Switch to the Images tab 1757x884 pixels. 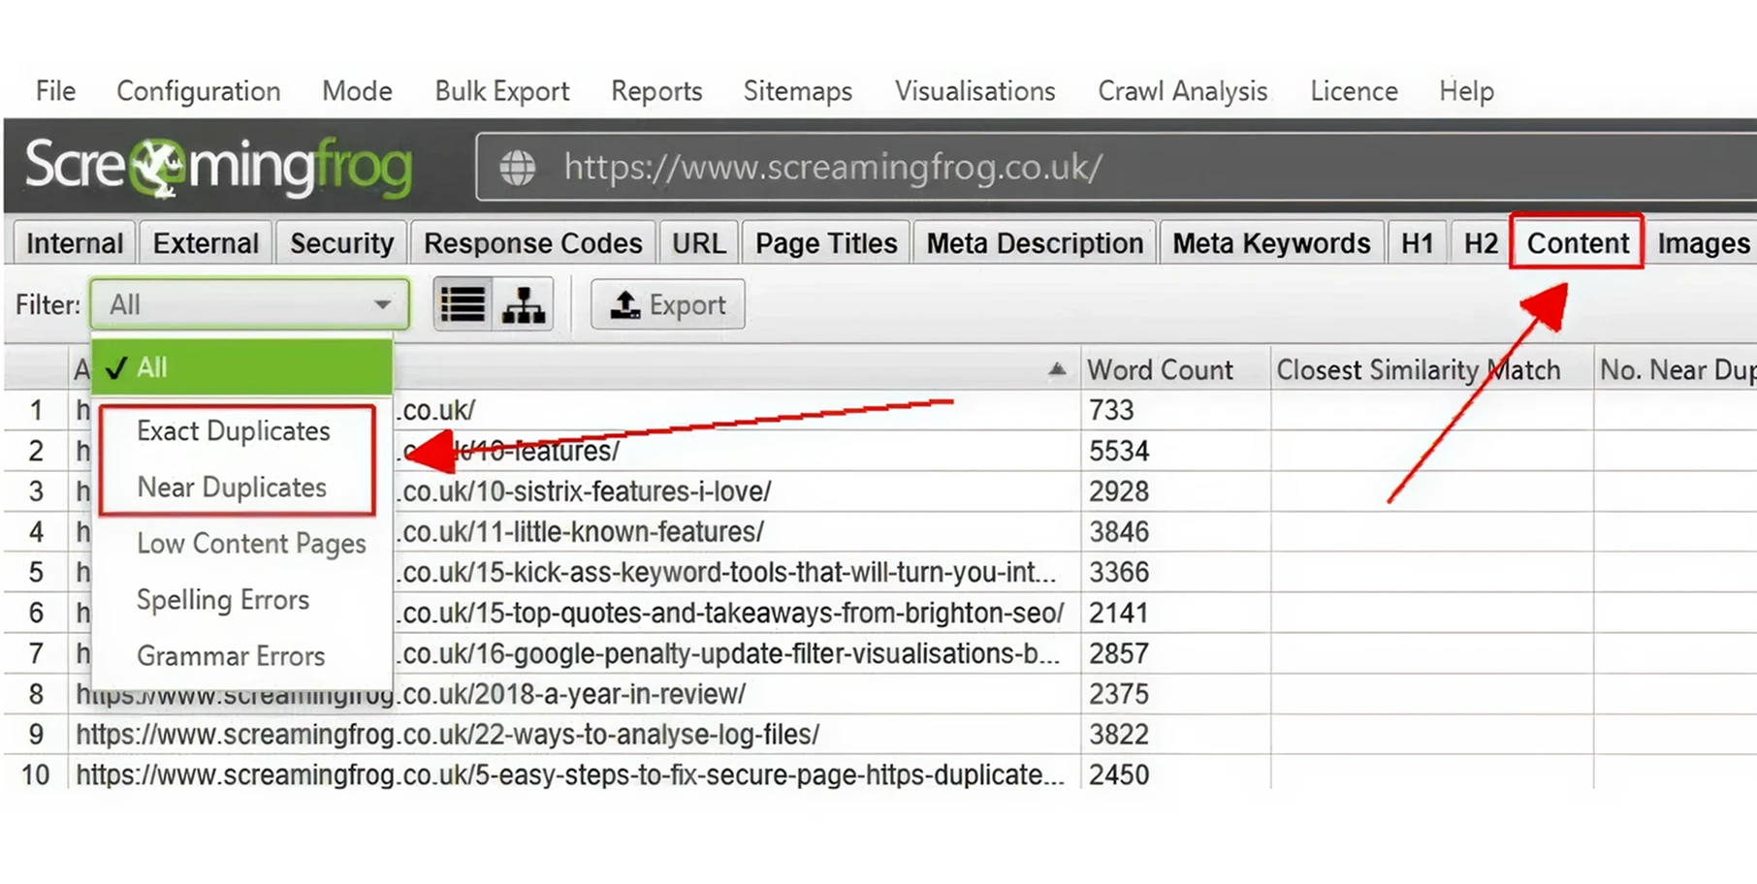coord(1703,243)
